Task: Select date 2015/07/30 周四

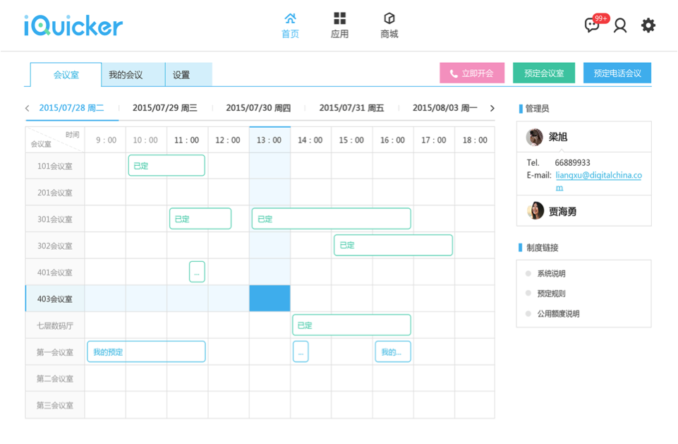Action: [258, 108]
